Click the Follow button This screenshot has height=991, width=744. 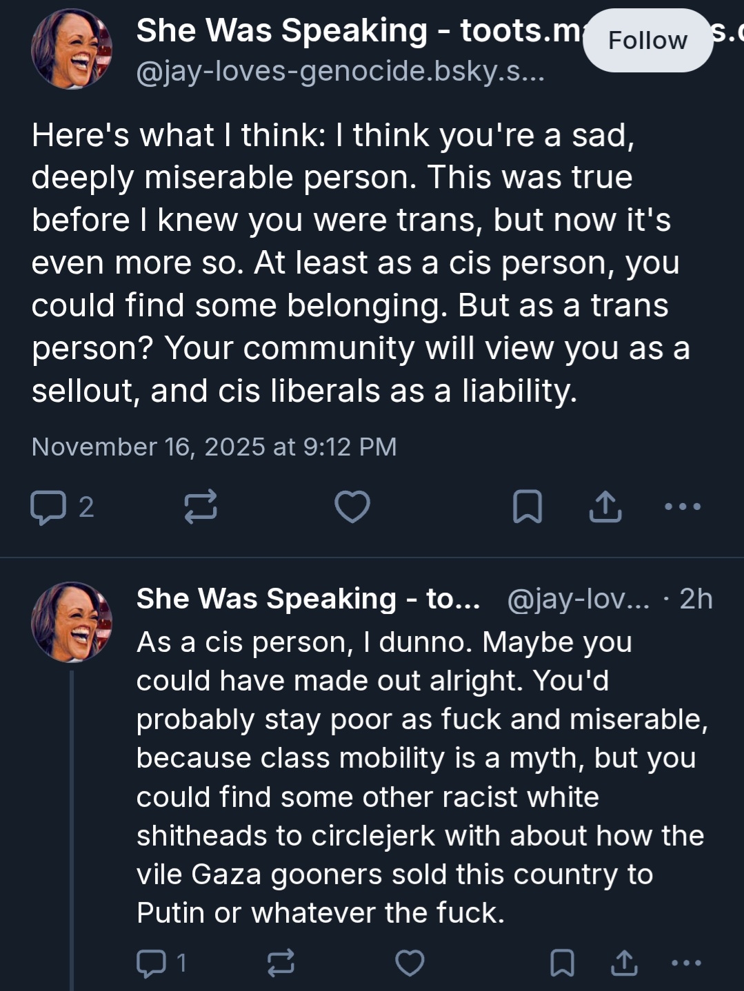[647, 41]
